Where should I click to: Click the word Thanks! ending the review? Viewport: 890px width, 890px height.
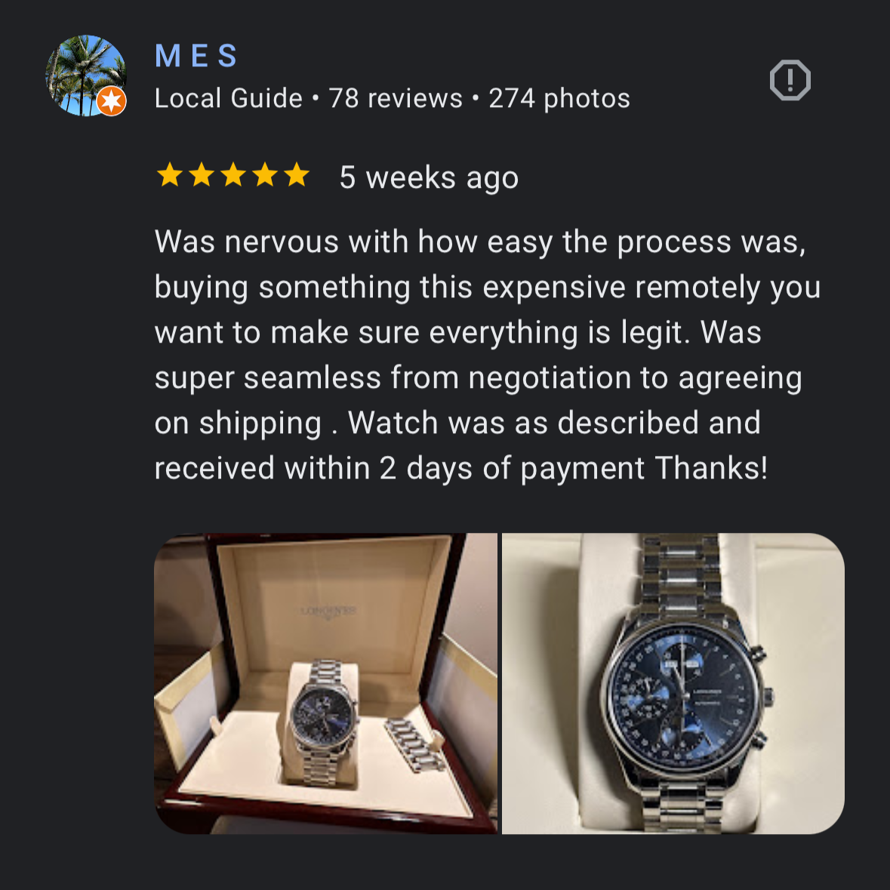coord(711,468)
